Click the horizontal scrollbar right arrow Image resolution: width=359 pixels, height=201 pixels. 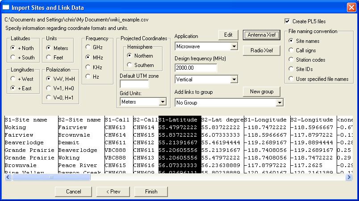349,177
